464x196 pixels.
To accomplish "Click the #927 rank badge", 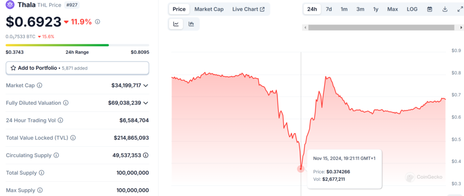I will pyautogui.click(x=72, y=5).
